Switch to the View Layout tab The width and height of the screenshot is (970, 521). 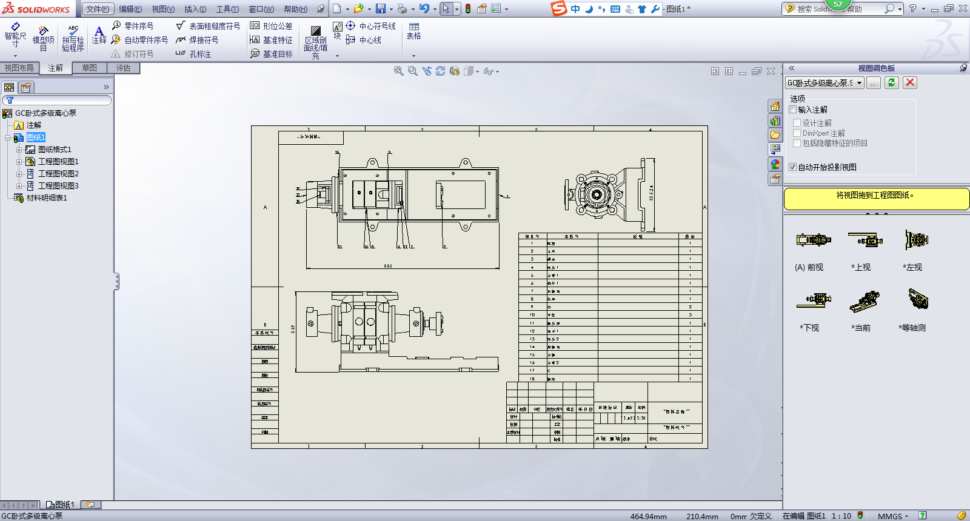coord(19,68)
